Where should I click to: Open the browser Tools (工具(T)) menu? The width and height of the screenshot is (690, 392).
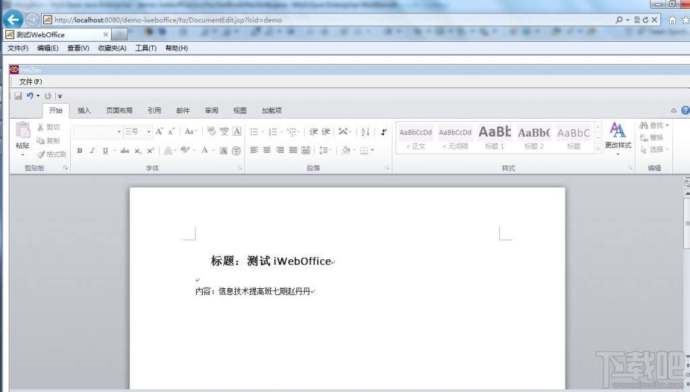tap(146, 48)
